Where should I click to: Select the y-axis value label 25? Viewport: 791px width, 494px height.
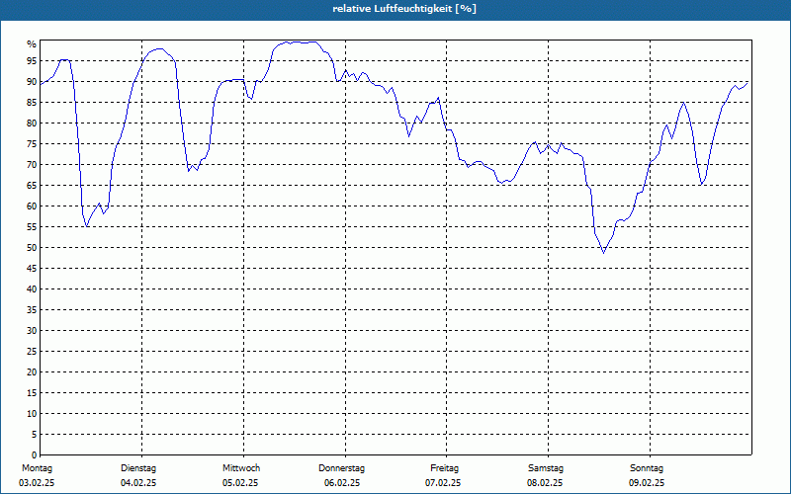point(32,352)
